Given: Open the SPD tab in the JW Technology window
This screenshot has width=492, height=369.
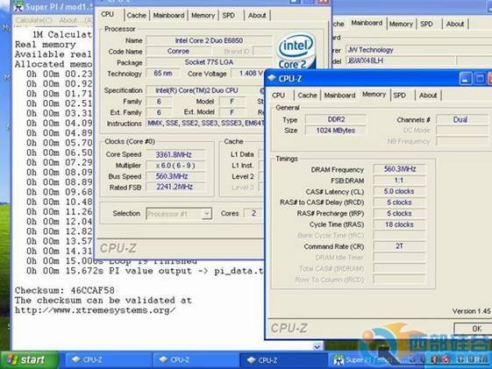Looking at the screenshot, I should [x=426, y=24].
